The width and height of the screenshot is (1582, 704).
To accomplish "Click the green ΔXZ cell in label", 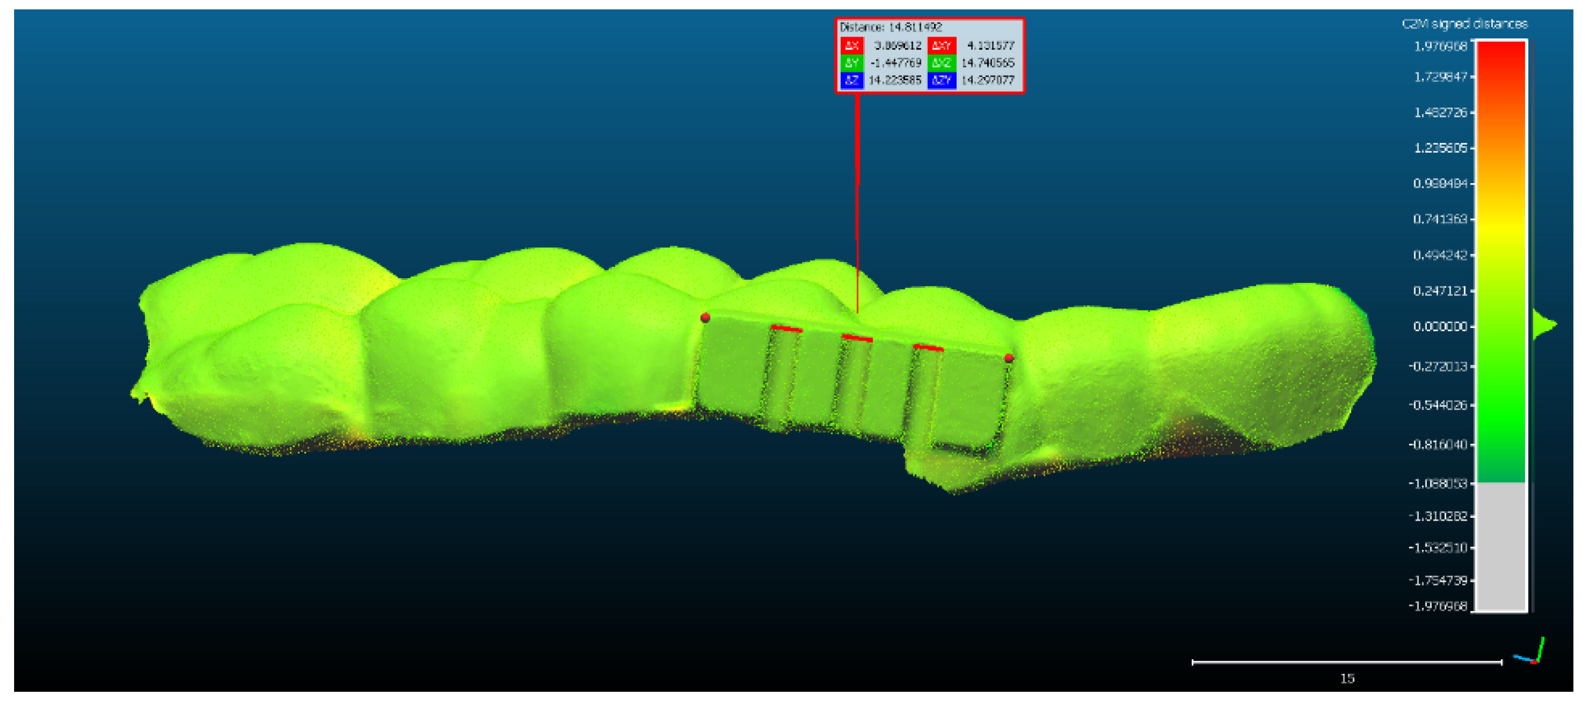I will (942, 62).
